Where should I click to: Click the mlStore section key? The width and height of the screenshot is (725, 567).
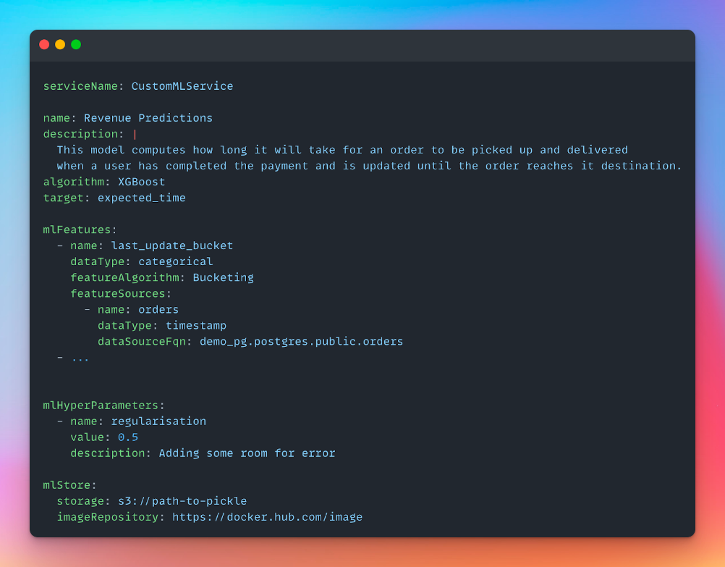tap(67, 485)
